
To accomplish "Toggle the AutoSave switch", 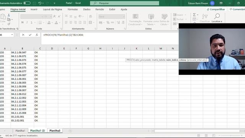I will pos(27,3).
